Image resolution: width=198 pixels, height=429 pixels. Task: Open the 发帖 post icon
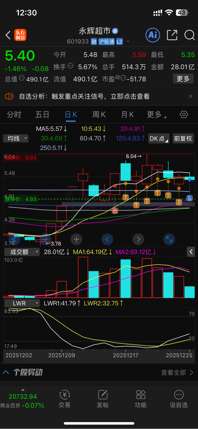pos(103,399)
